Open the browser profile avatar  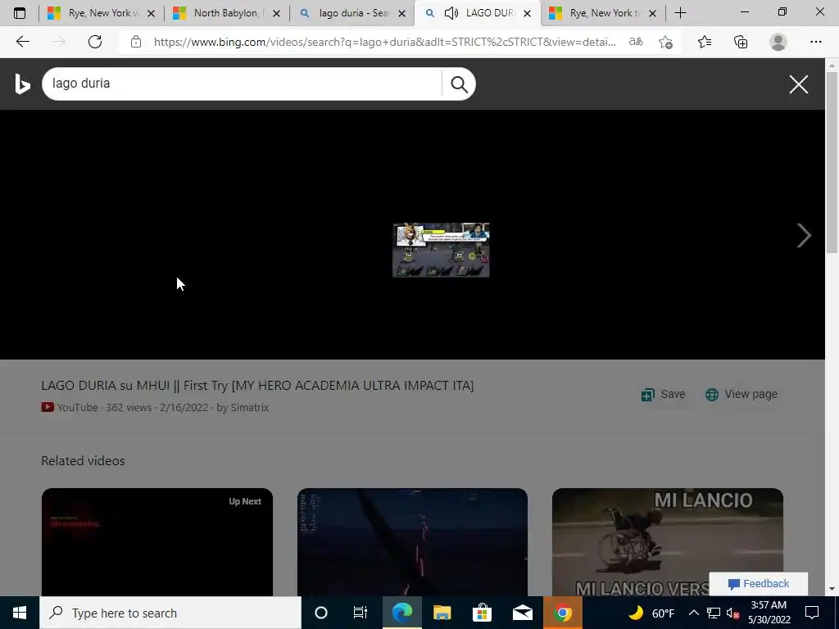778,42
